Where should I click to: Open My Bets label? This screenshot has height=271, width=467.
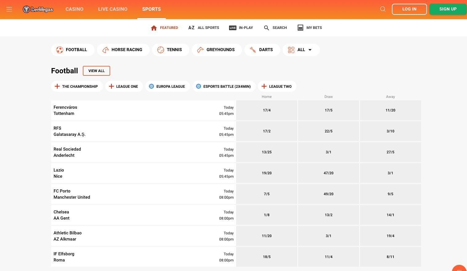tap(314, 28)
